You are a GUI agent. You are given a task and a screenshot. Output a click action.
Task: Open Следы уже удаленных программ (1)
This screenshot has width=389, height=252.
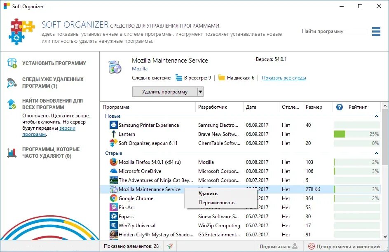click(53, 82)
